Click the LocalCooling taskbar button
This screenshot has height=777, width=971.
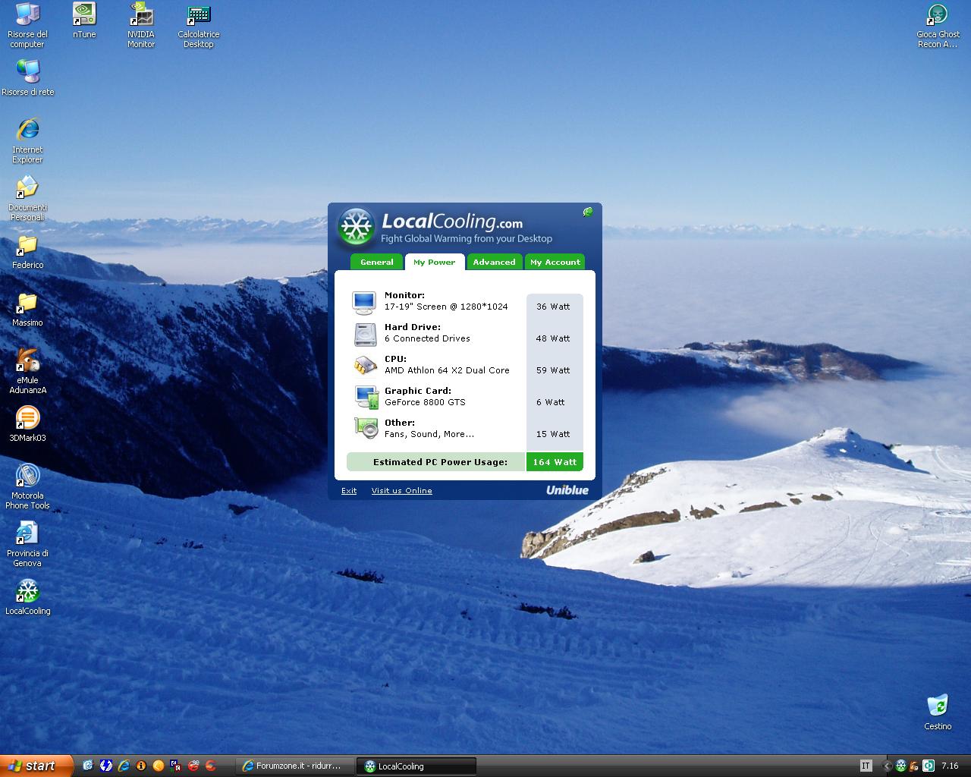click(417, 766)
